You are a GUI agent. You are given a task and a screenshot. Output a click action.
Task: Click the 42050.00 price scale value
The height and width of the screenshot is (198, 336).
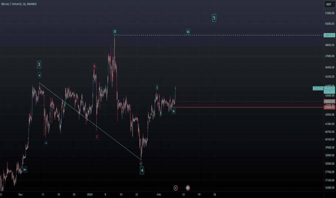(330, 115)
